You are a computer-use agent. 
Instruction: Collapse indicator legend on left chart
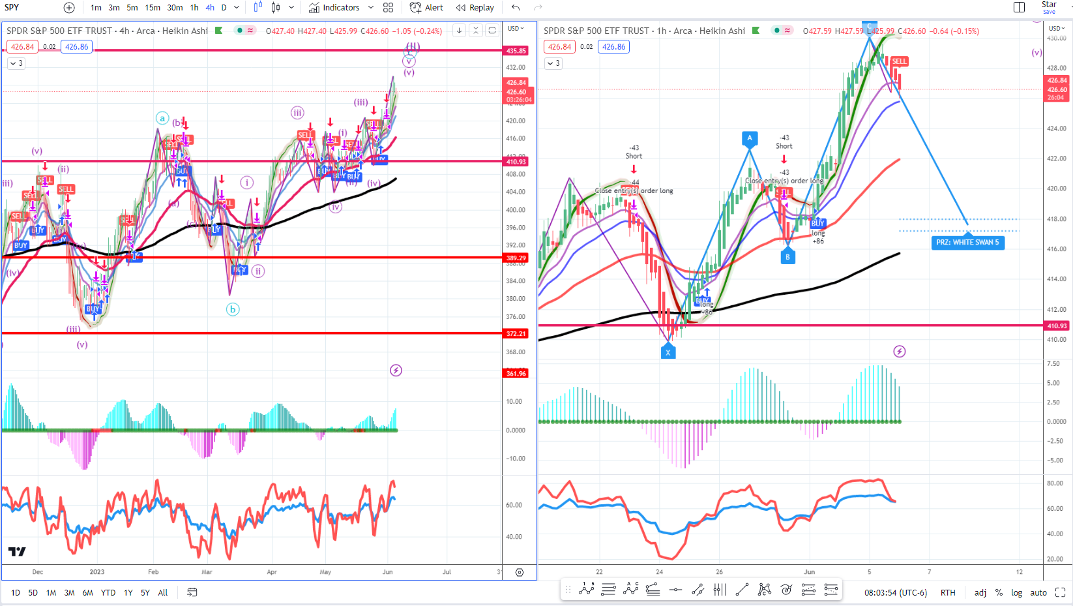pos(16,63)
